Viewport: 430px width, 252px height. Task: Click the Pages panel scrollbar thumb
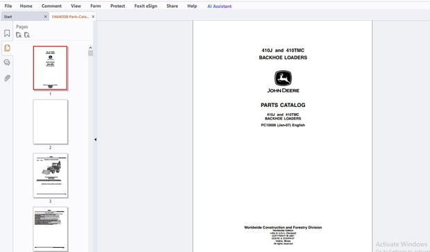tap(90, 53)
